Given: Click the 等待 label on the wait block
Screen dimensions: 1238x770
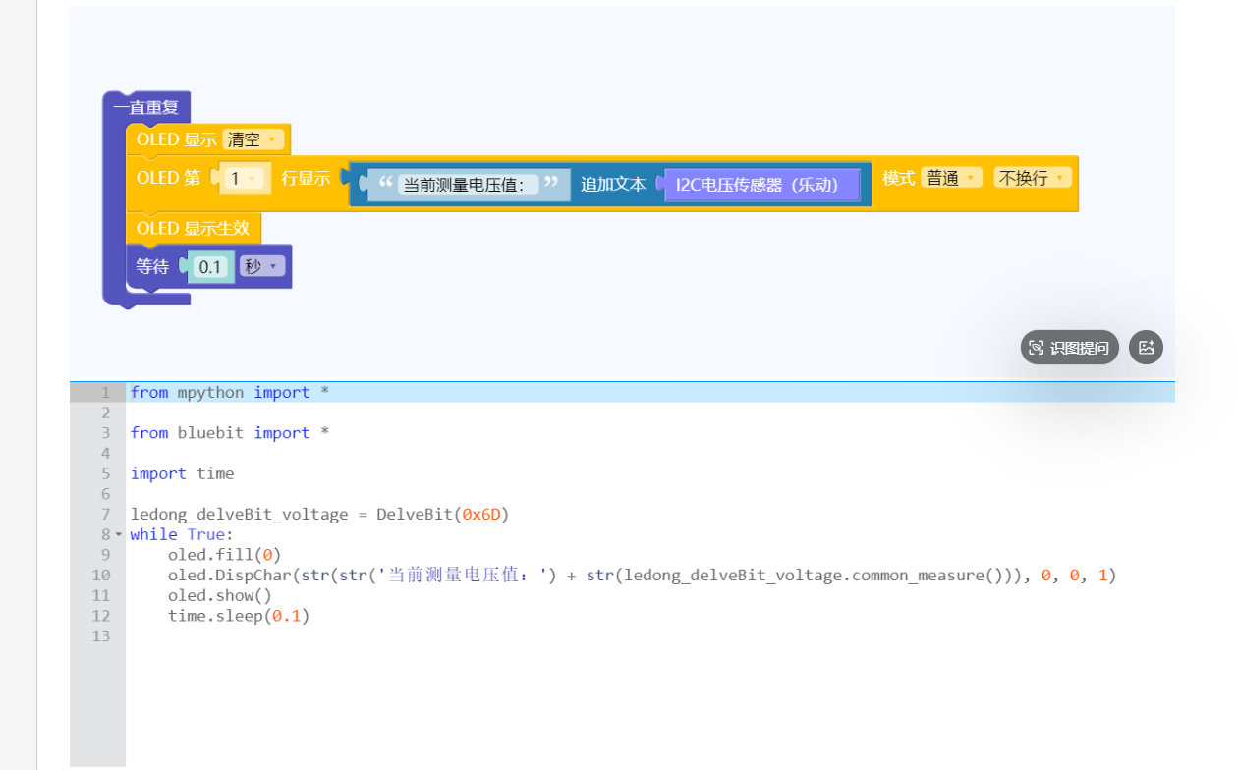Looking at the screenshot, I should 152,266.
